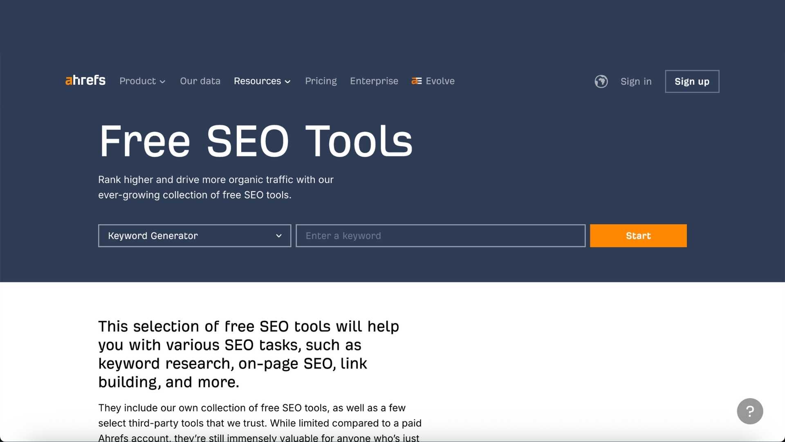Select the Keyword Generator label text

(x=153, y=236)
